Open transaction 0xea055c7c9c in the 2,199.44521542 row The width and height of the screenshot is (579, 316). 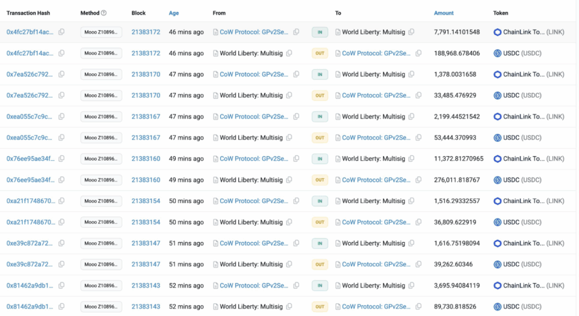(x=29, y=116)
